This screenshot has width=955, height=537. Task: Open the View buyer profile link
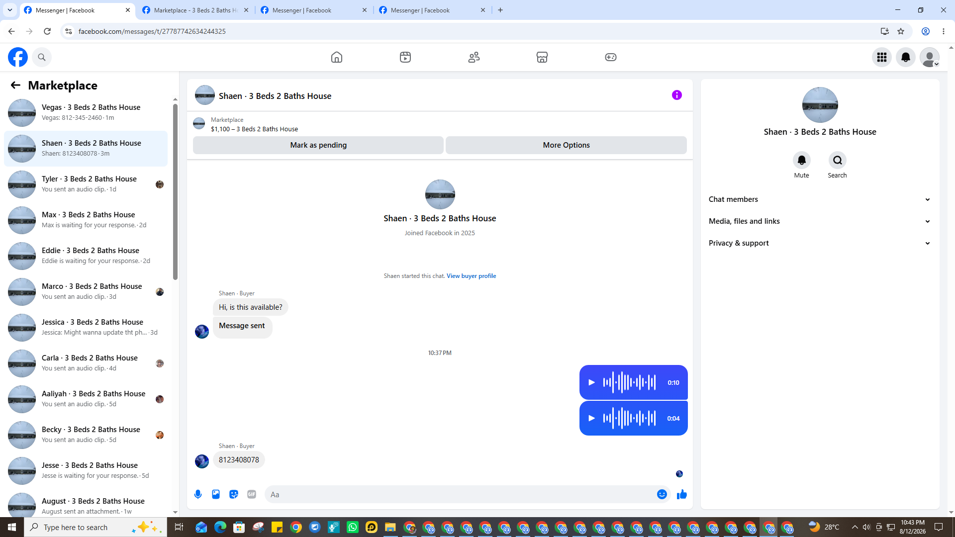click(471, 276)
